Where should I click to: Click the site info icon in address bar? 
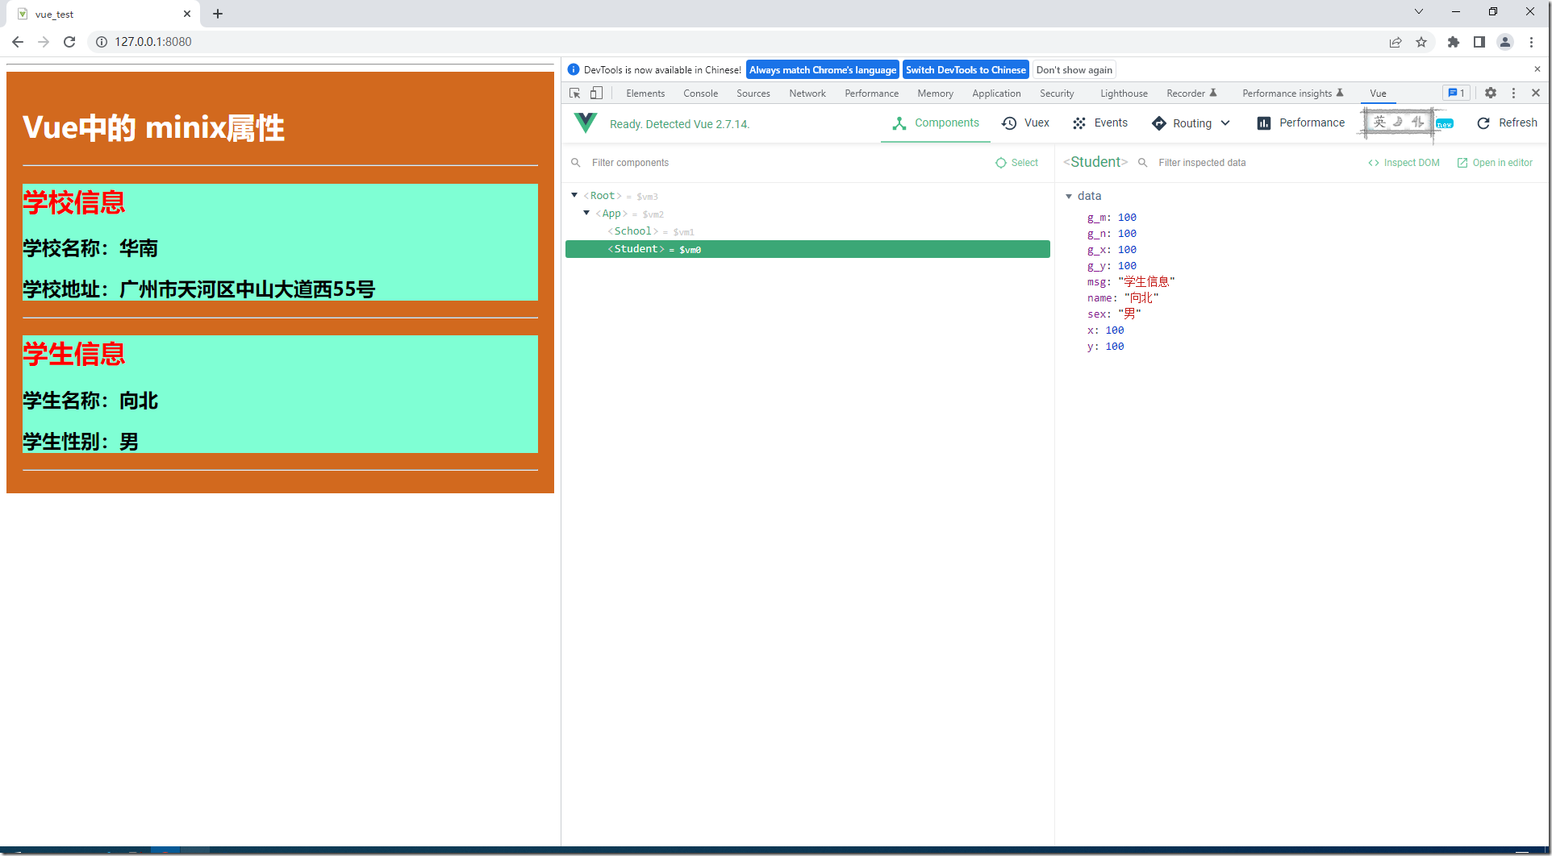[102, 42]
